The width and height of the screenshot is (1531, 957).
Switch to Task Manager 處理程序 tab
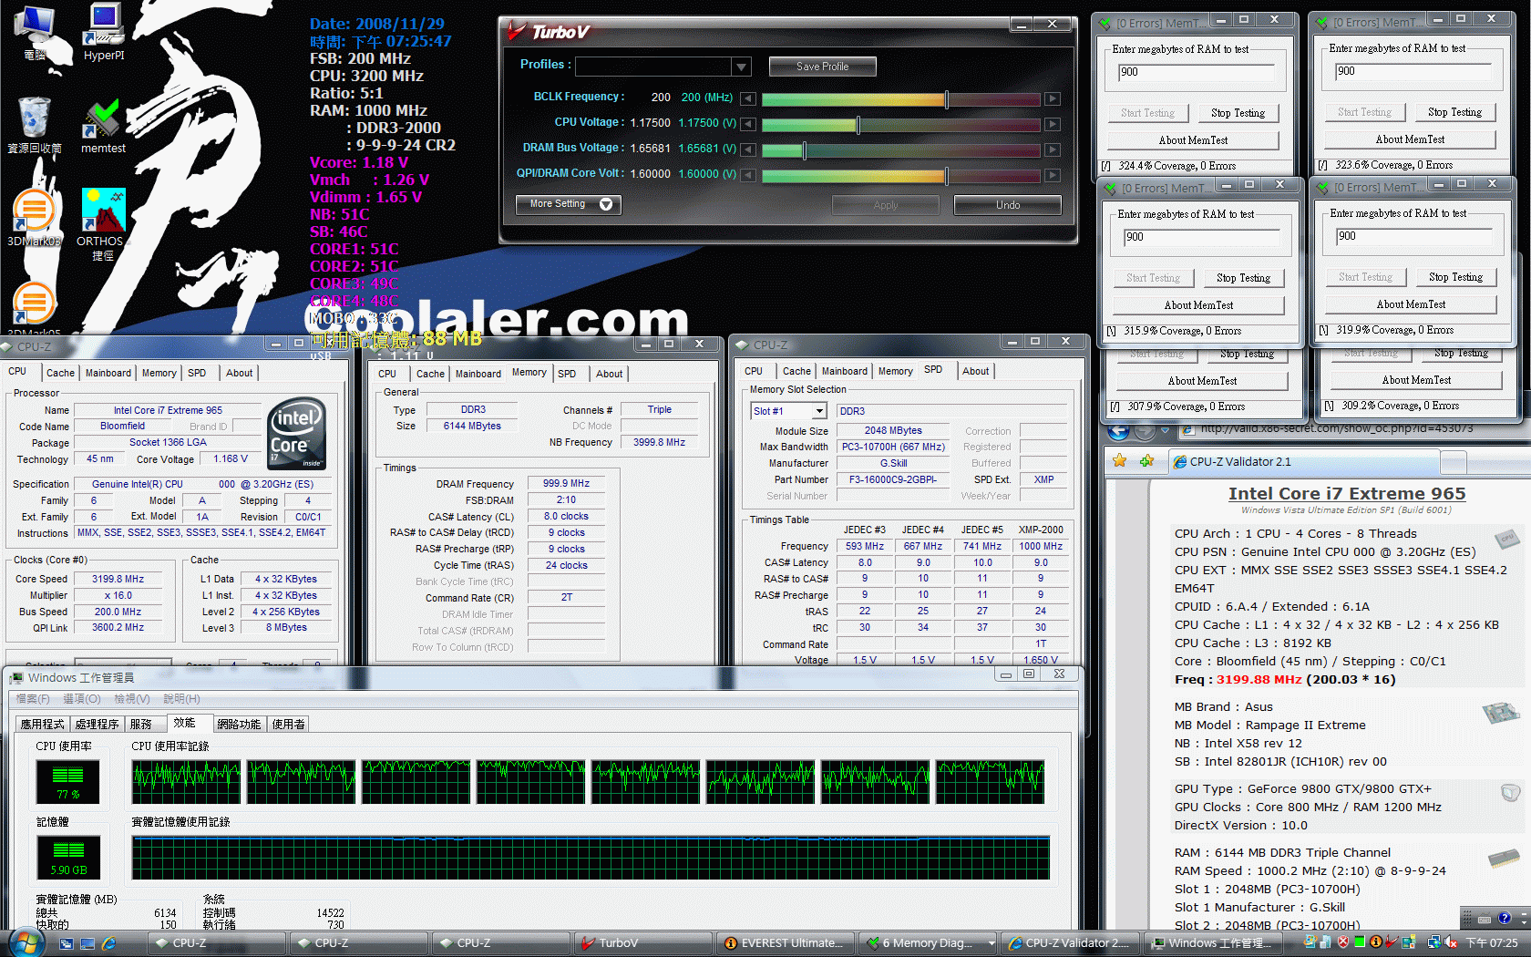pyautogui.click(x=97, y=724)
